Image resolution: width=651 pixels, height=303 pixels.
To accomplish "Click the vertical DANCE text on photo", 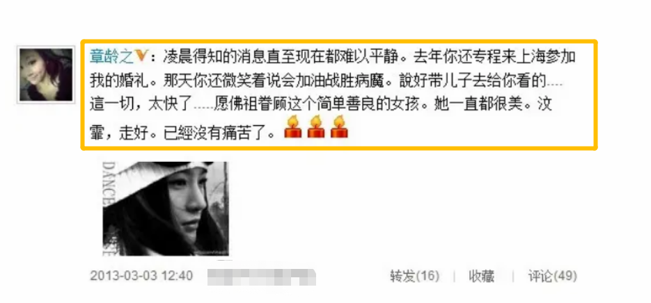I will click(107, 183).
